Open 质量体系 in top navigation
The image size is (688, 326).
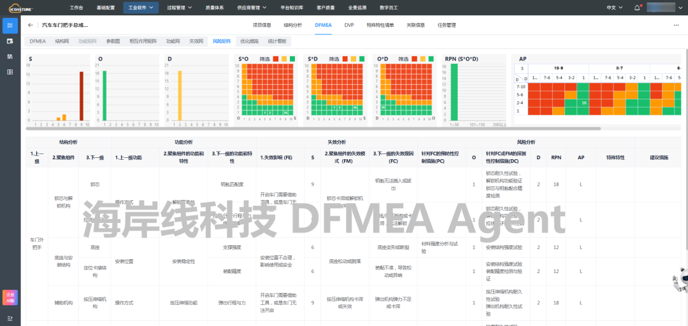tap(214, 8)
